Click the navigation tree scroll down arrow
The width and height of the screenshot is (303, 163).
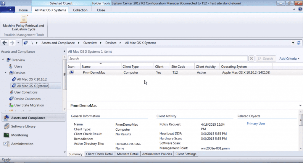(65, 109)
